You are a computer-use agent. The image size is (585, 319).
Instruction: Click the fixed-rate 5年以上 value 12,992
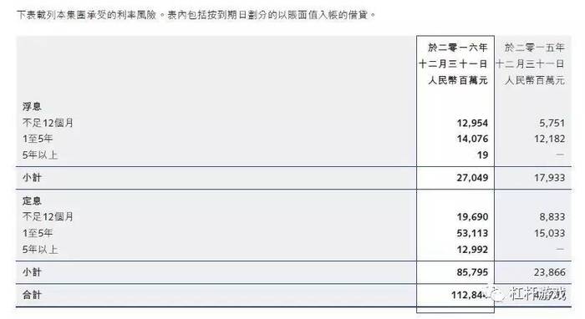pos(472,250)
